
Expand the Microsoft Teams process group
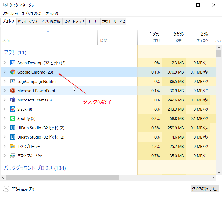[5, 100]
